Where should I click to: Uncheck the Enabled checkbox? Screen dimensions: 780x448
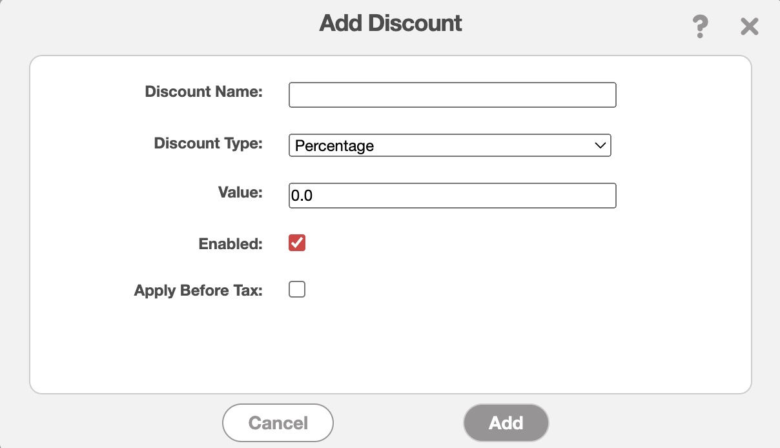point(297,243)
